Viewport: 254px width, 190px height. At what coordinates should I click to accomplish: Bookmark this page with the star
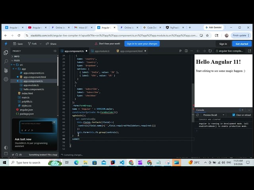(x=207, y=35)
